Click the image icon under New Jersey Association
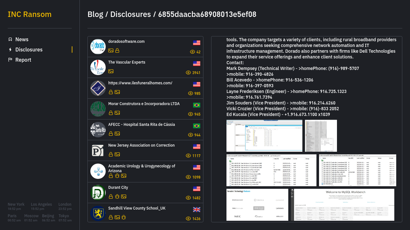410x230 pixels. (x=117, y=154)
